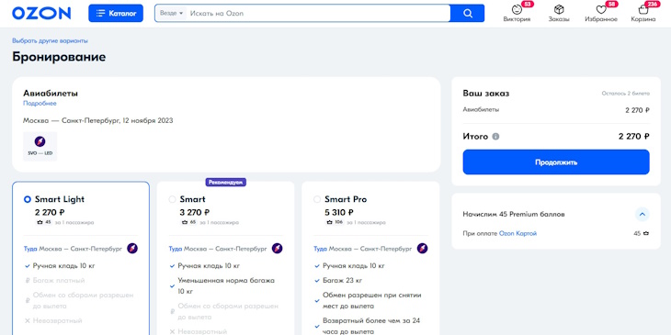The width and height of the screenshot is (671, 335).
Task: Click the Туда label in Smart Pro card
Action: 321,249
